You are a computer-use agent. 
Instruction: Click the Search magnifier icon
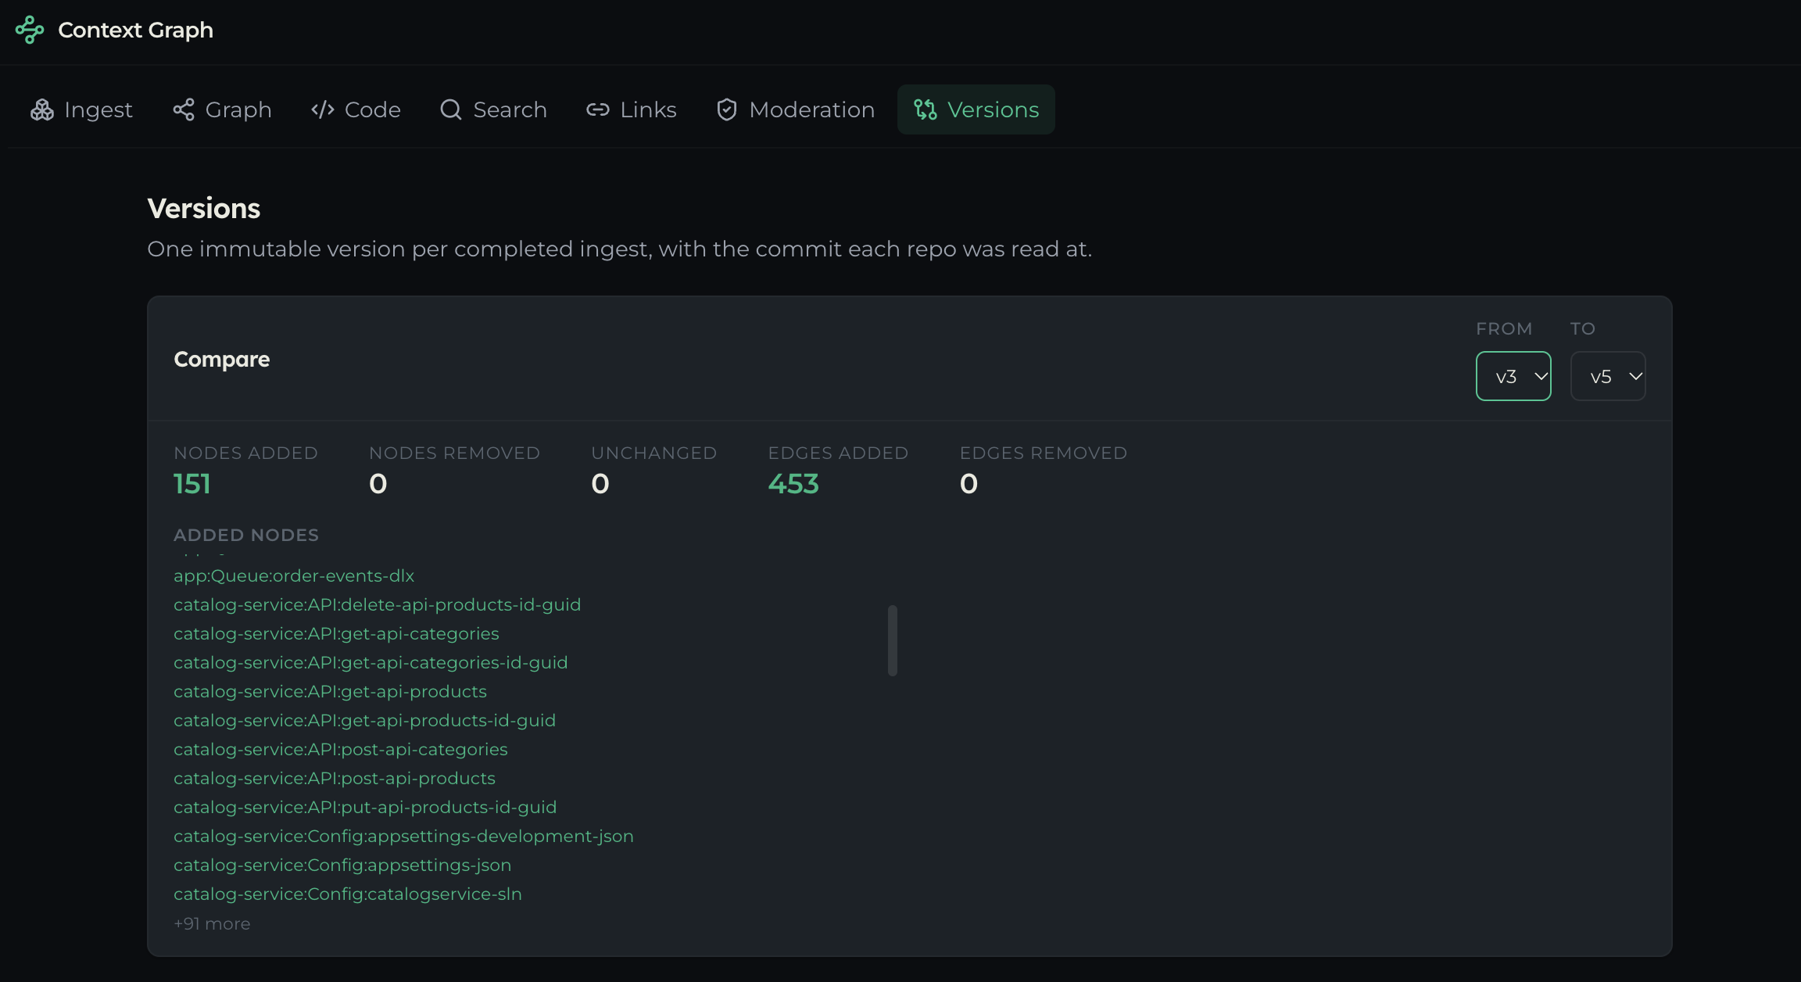pos(450,109)
